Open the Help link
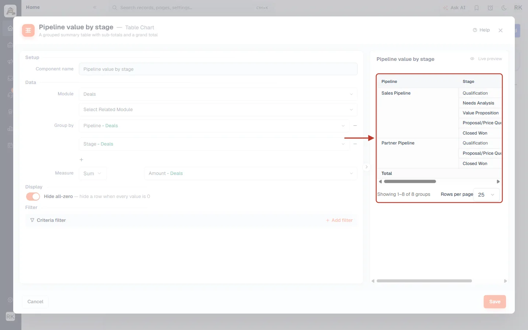 click(x=481, y=30)
